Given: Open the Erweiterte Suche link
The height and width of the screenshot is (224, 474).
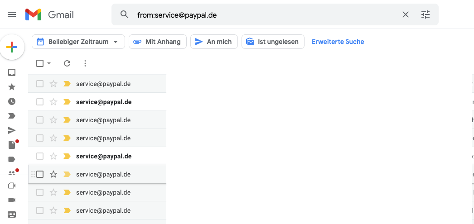Looking at the screenshot, I should [338, 42].
